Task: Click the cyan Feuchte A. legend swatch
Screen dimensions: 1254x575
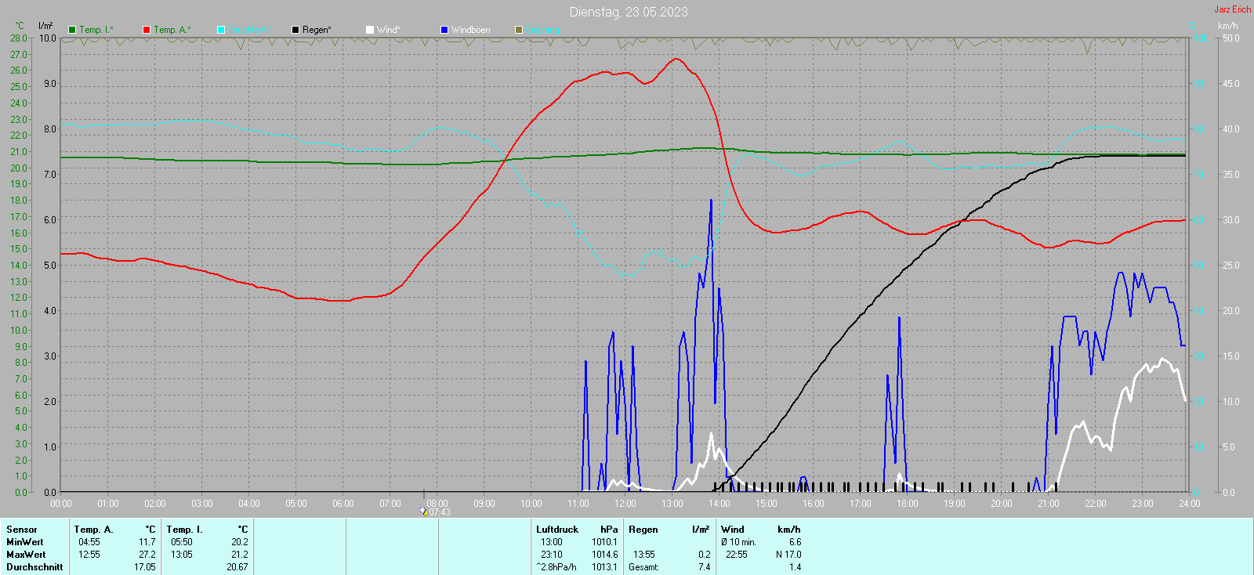Action: [221, 30]
